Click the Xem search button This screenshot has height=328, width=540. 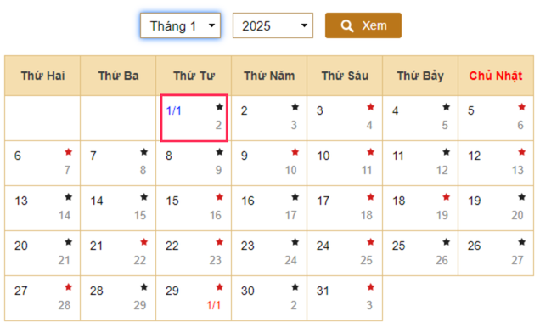click(x=363, y=25)
